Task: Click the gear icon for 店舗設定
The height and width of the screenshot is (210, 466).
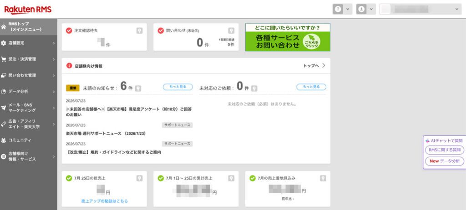Action: 4,43
